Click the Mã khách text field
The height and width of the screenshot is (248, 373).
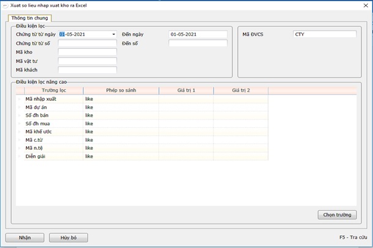click(87, 70)
